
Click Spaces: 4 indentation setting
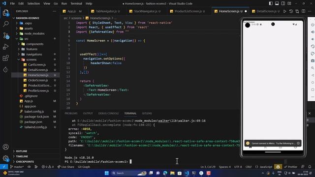click(x=224, y=167)
